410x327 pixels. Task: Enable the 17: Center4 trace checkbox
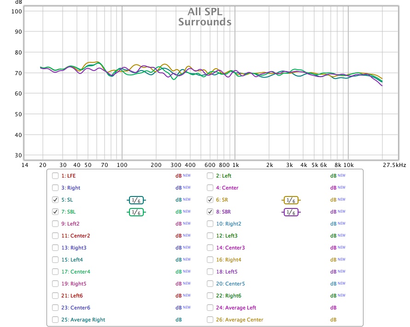[x=55, y=272]
